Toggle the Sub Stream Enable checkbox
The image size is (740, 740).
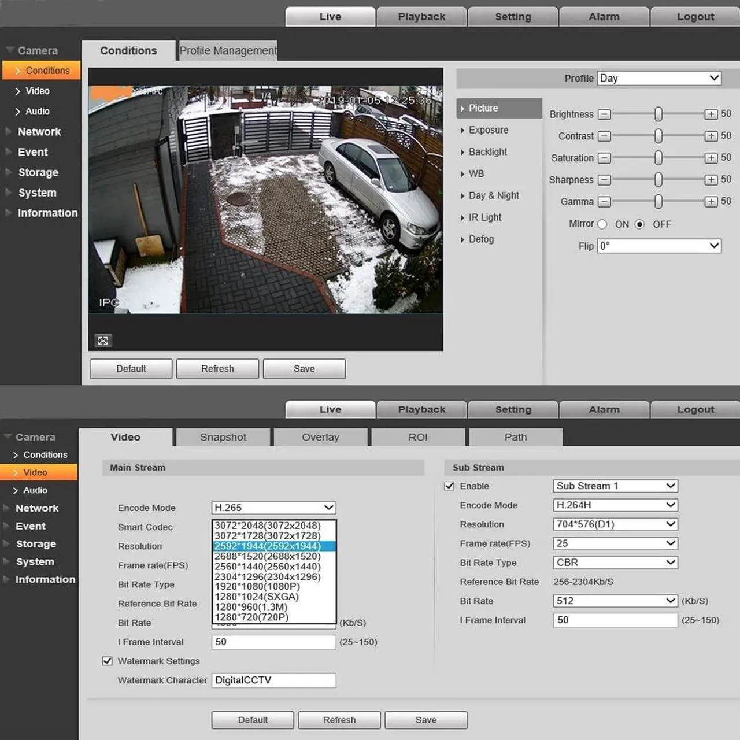click(449, 486)
